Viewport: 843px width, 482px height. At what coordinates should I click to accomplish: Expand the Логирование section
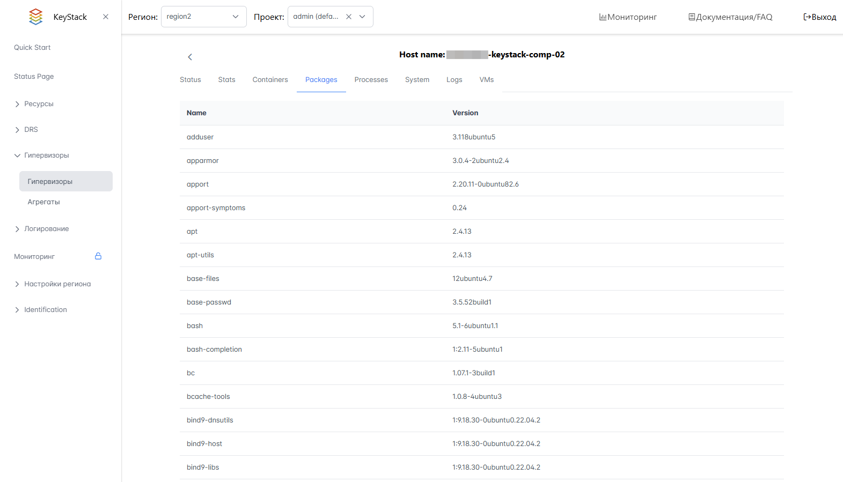(x=46, y=229)
